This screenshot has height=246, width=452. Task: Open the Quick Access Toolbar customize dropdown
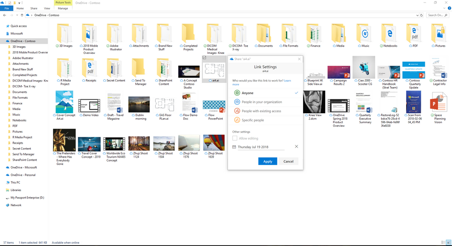[19, 3]
